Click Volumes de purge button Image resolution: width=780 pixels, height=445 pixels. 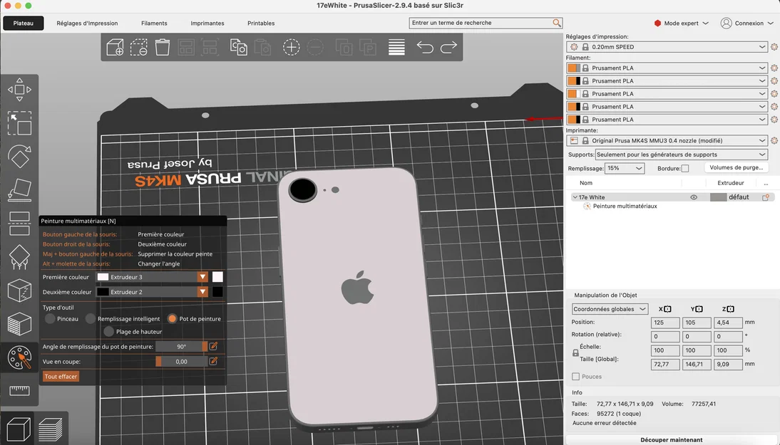pos(737,168)
